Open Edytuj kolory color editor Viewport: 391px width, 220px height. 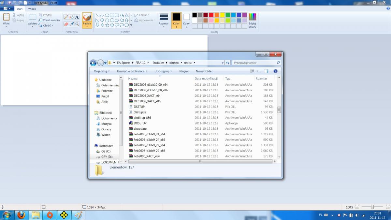coord(252,21)
